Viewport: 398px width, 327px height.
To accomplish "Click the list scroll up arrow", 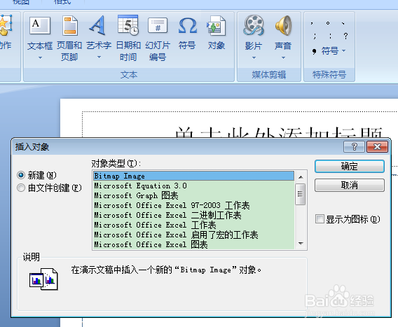I will click(301, 177).
